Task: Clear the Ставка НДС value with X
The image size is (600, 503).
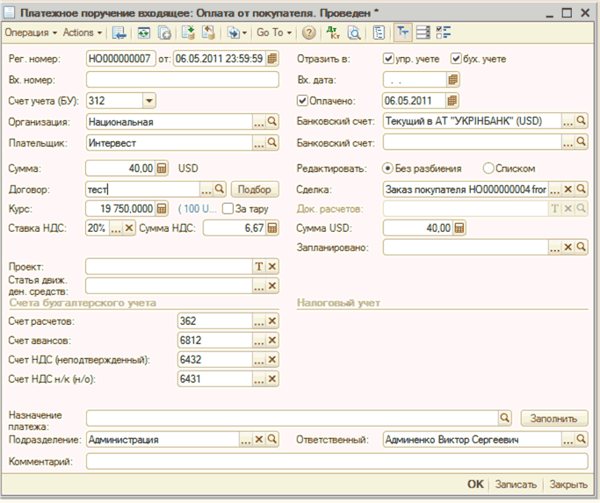Action: pos(129,228)
